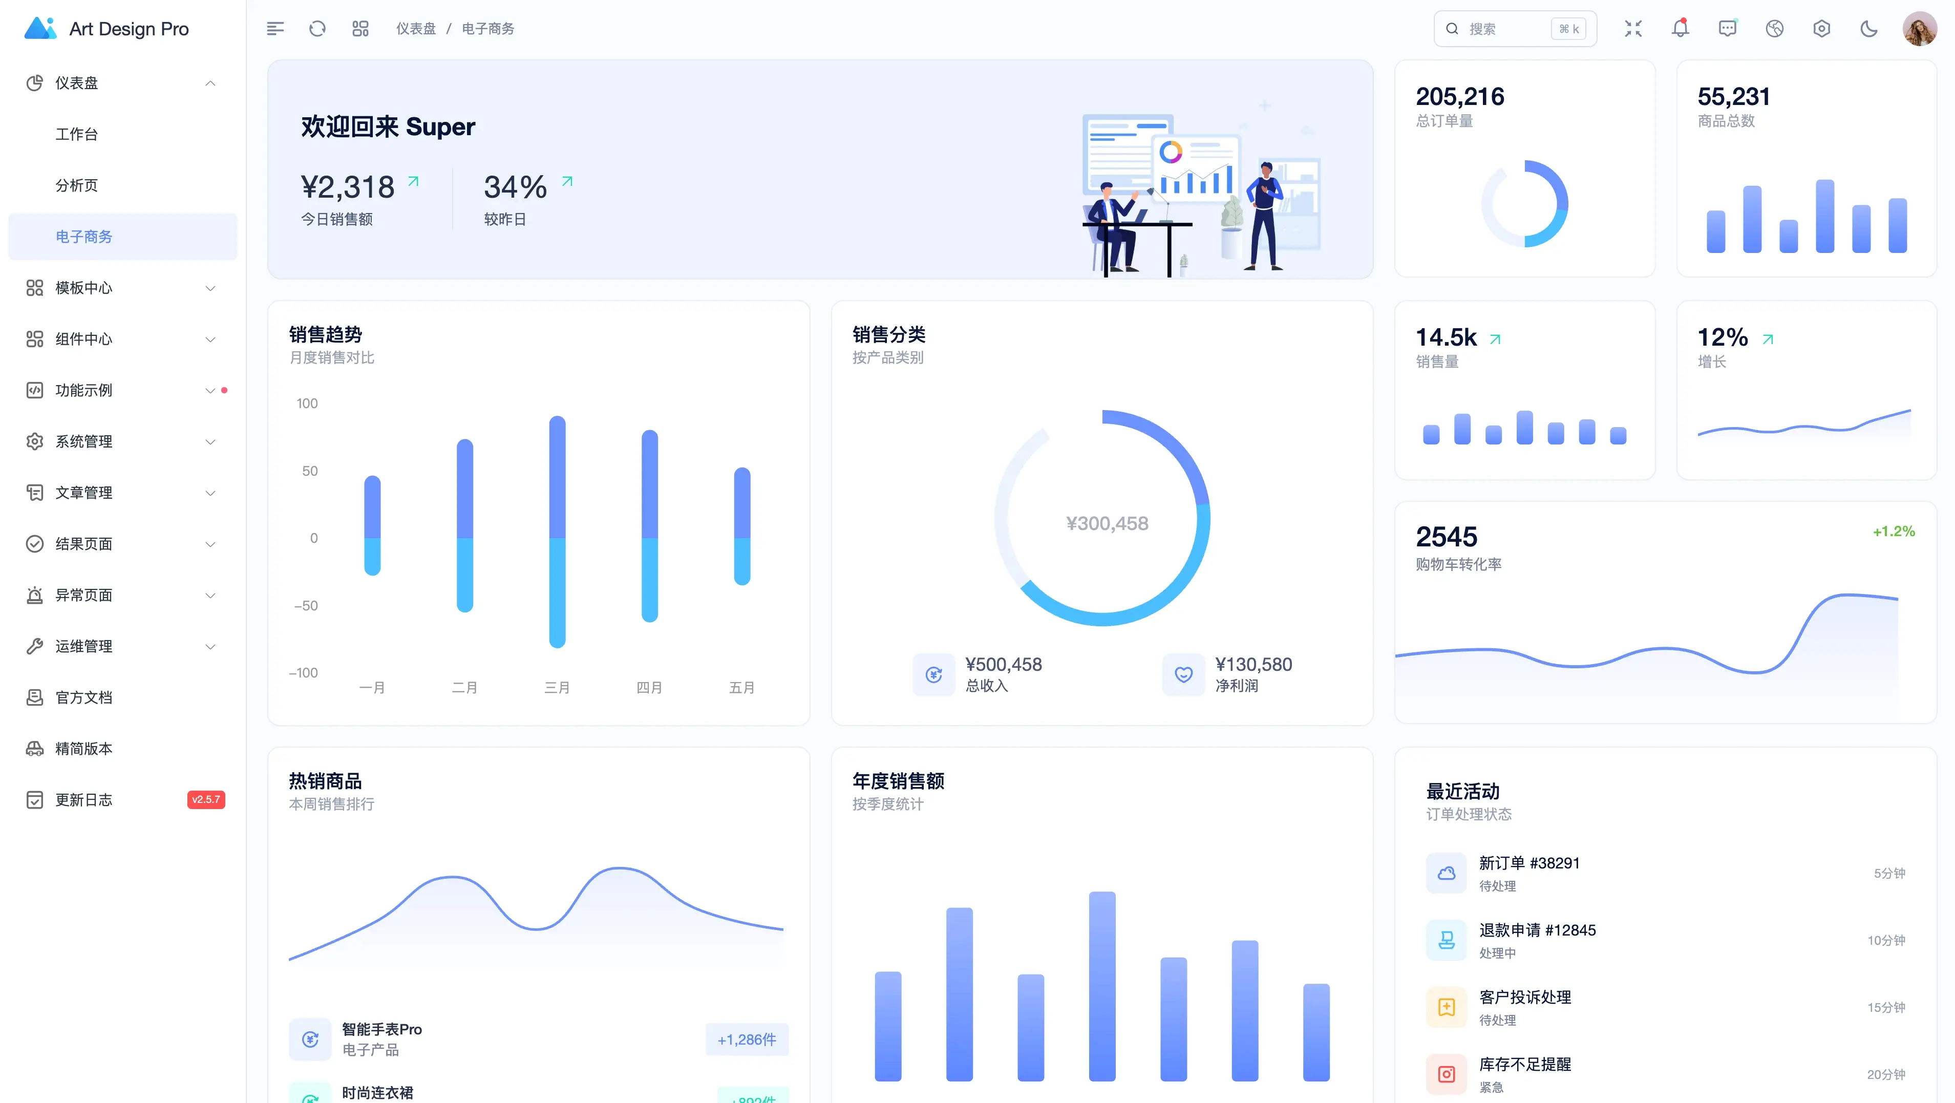Image resolution: width=1955 pixels, height=1103 pixels.
Task: Expand the 模板中心 menu
Action: 121,288
